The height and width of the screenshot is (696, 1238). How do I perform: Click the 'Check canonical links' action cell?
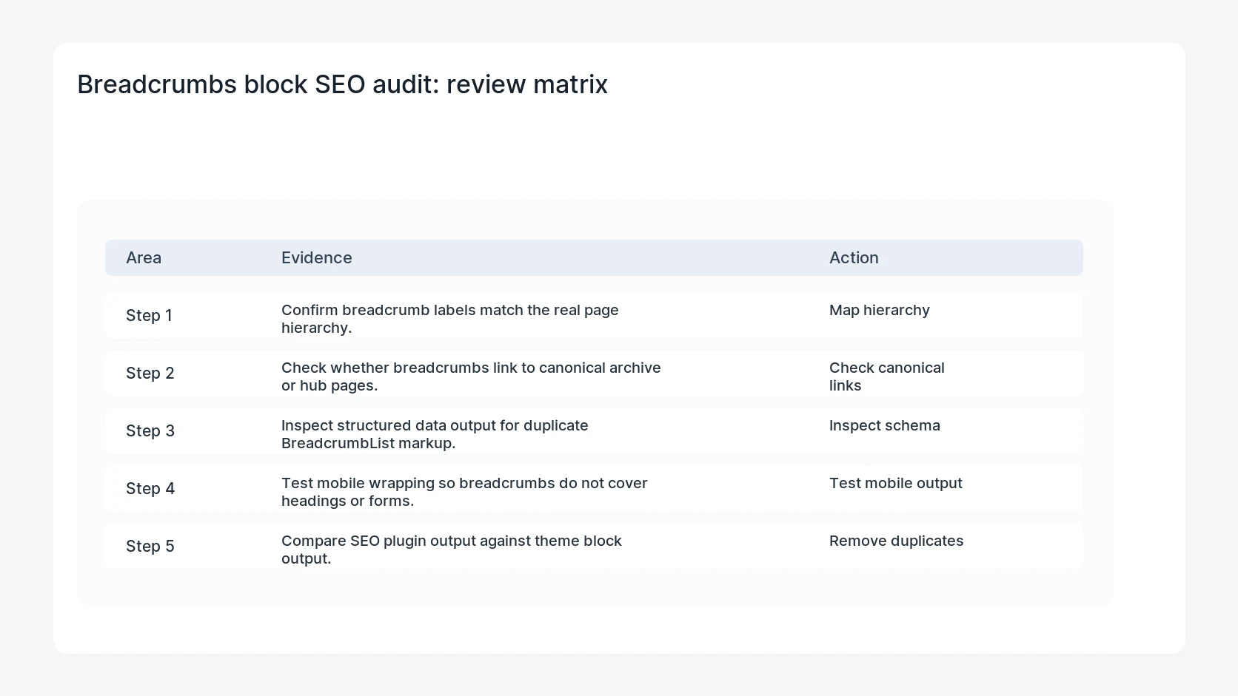[887, 376]
